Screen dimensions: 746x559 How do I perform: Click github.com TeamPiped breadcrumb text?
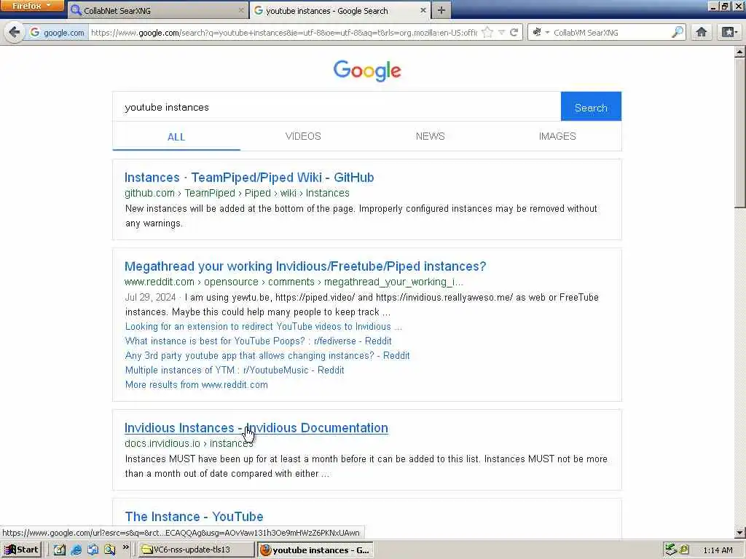(237, 193)
